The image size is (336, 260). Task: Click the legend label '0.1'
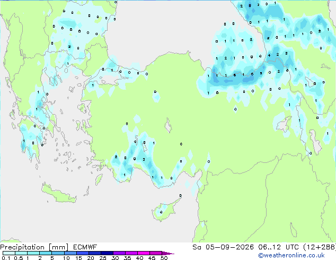(x=6, y=258)
